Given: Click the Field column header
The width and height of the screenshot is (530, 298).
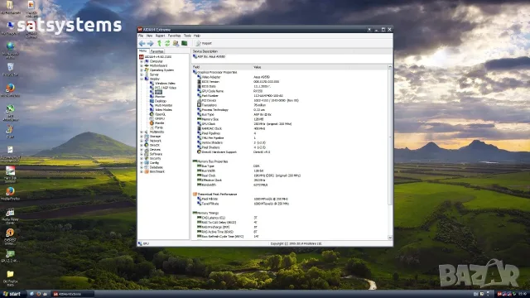Looking at the screenshot, I should tap(222, 67).
